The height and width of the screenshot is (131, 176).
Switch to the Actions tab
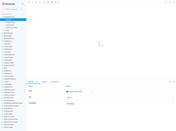[x=45, y=82]
